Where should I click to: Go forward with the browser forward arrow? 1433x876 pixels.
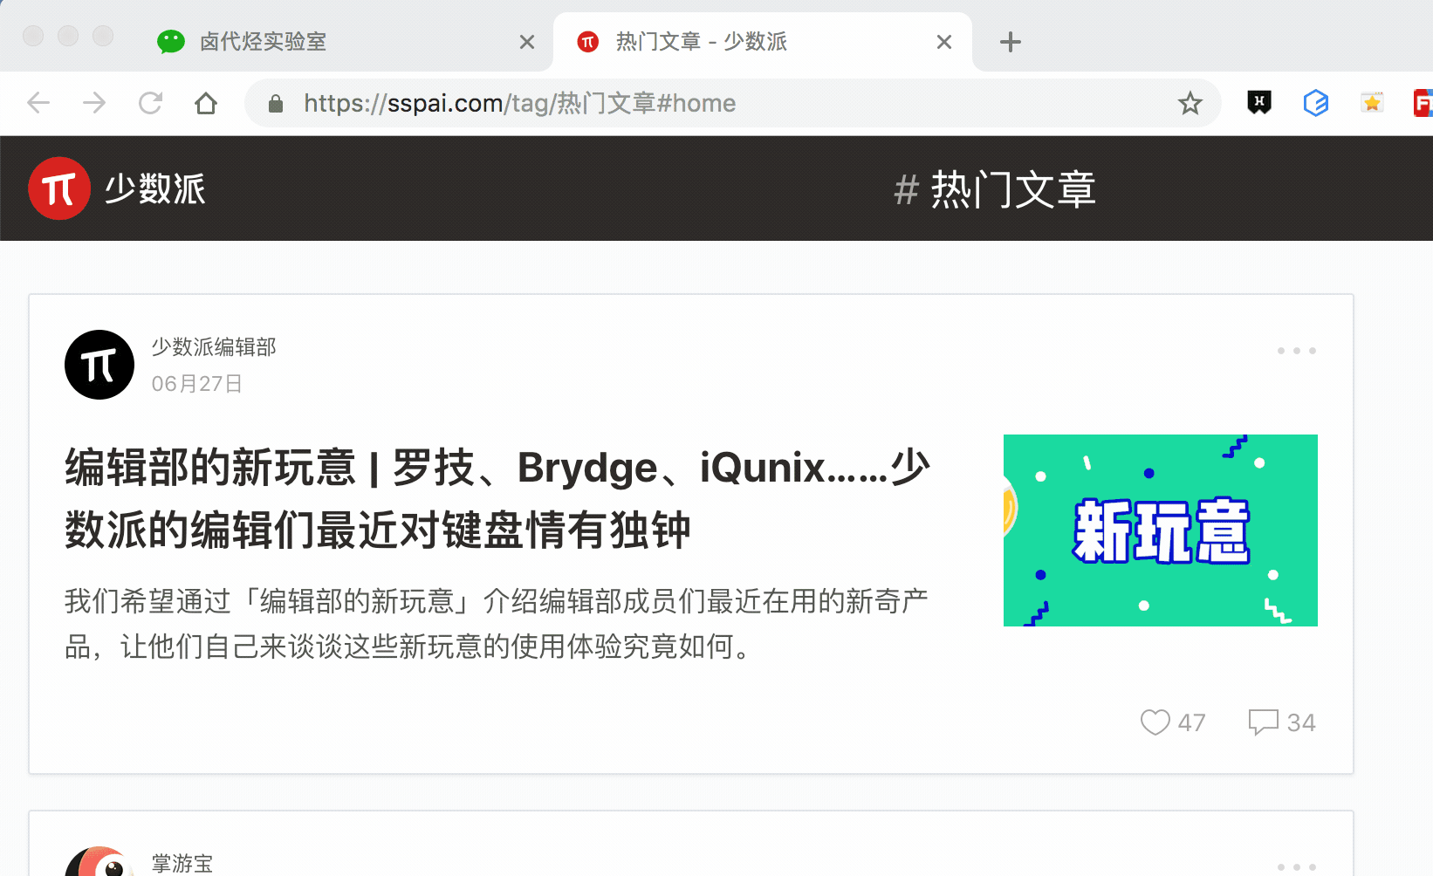[94, 103]
